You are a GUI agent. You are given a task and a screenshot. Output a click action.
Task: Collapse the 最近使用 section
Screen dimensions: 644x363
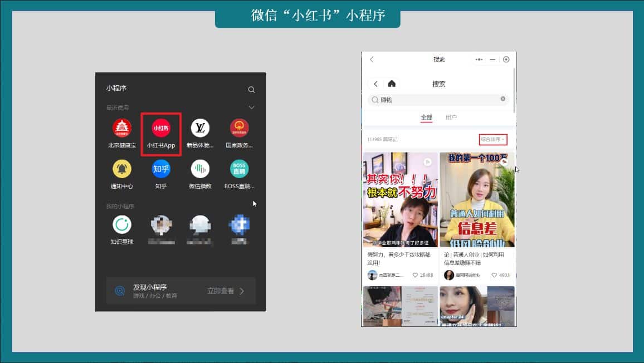coord(252,107)
